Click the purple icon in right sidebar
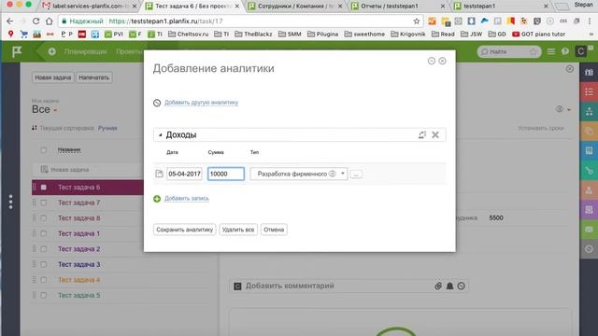Viewport: 598px width, 336px height. click(x=589, y=209)
